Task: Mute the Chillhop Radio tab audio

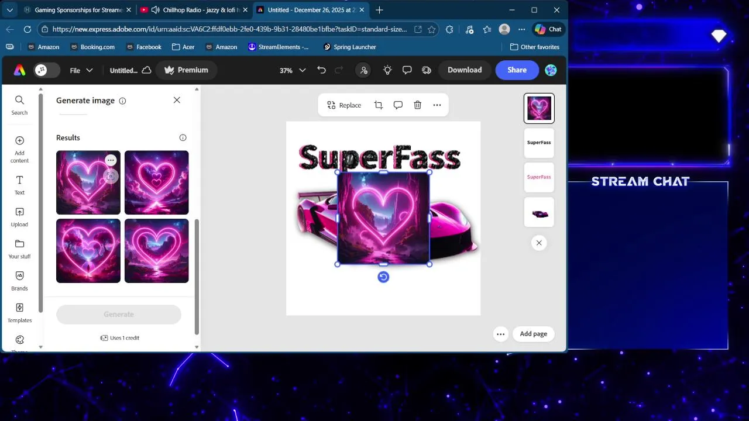Action: click(x=156, y=10)
